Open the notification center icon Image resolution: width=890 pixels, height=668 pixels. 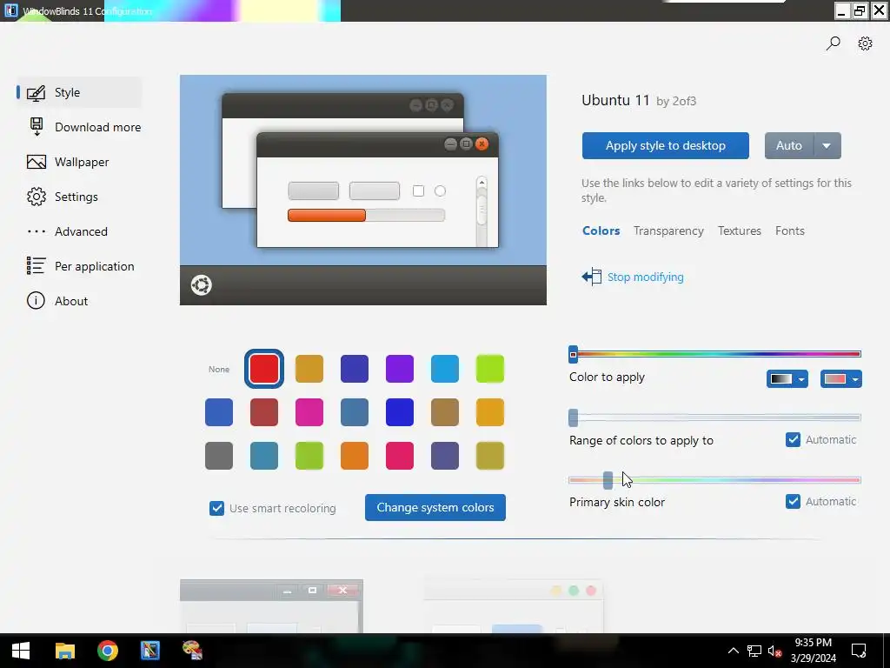pos(859,651)
